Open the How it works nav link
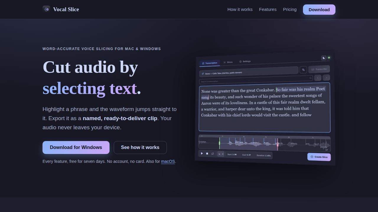Viewport: 378px width, 212px height. tap(240, 9)
